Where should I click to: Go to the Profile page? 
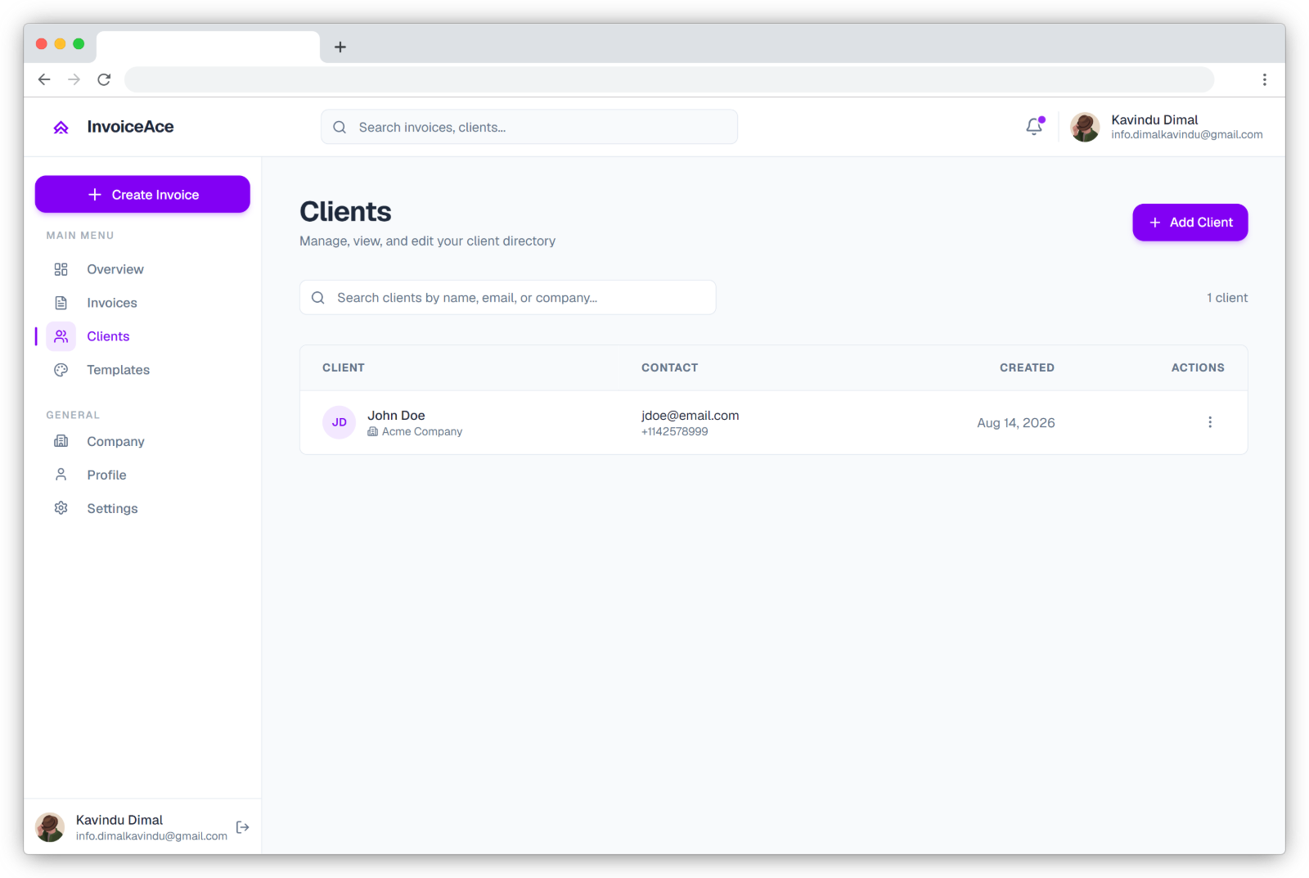[x=142, y=475]
